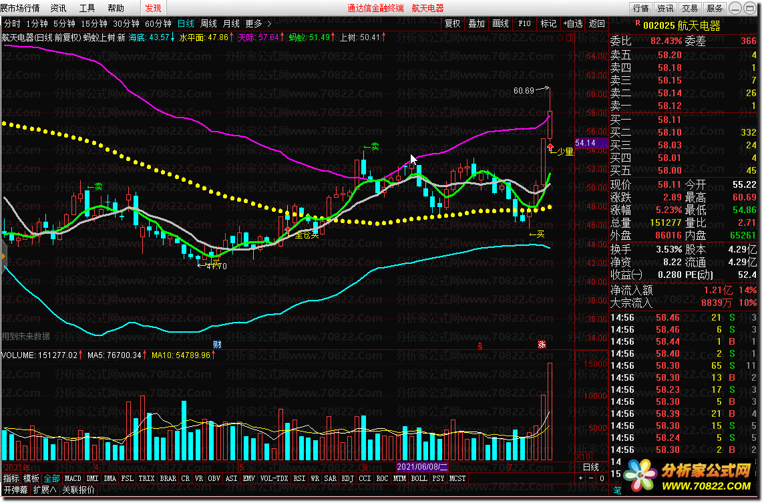
Task: Select the 日线 period tab
Action: (186, 23)
